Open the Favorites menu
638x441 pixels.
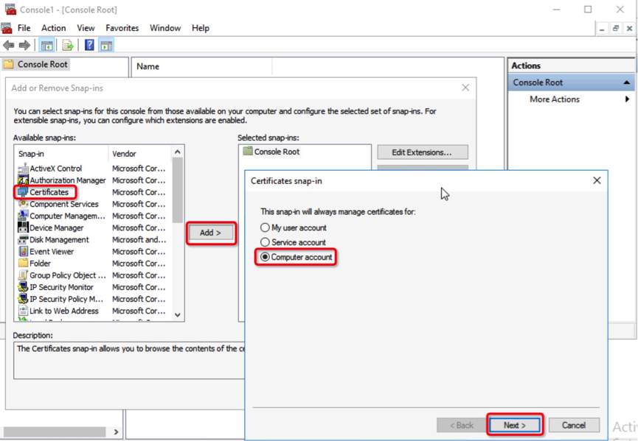122,28
